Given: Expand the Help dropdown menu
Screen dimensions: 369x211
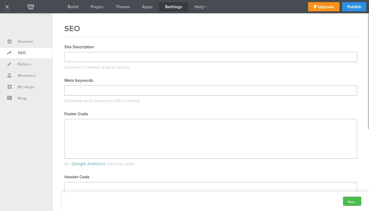Looking at the screenshot, I should click(201, 7).
